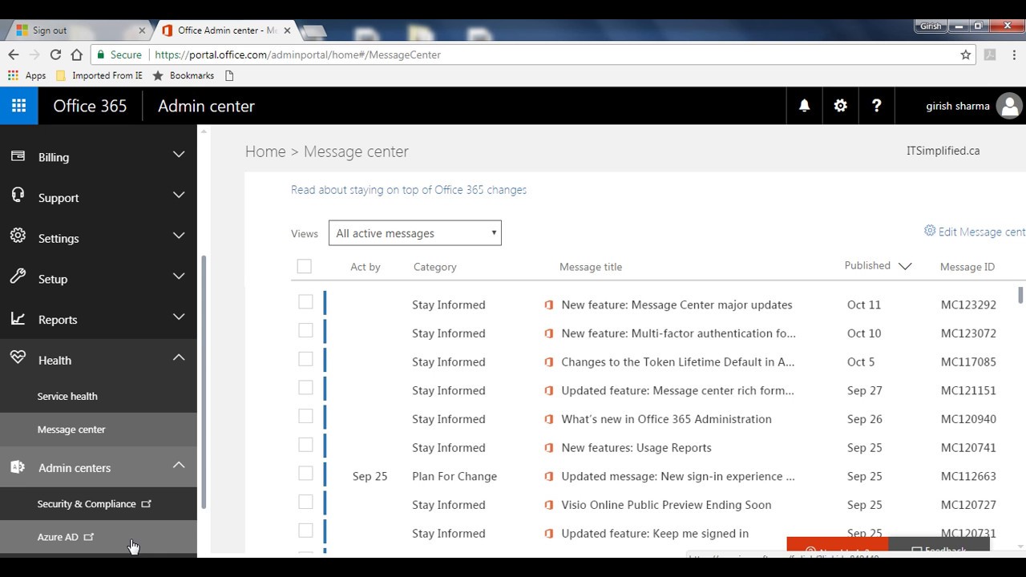Click the Setup wrench icon
This screenshot has width=1026, height=577.
18,276
